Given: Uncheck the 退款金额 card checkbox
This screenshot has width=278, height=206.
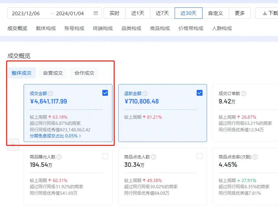Looking at the screenshot, I should 200,93.
